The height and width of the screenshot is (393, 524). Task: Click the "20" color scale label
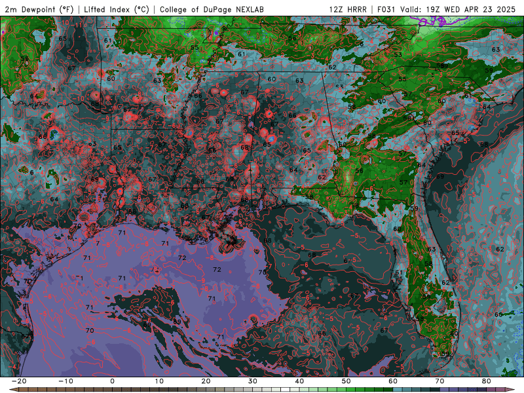click(206, 381)
